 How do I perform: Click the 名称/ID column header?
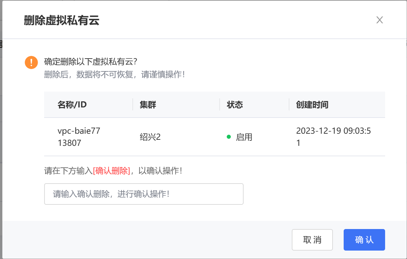(72, 105)
